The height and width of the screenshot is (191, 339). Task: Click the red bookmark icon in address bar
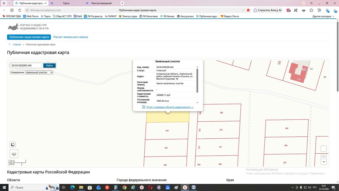[x=248, y=10]
